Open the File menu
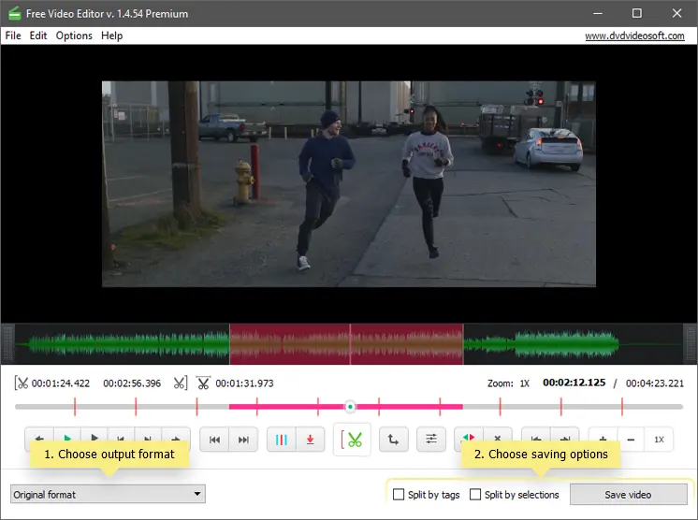Viewport: 698px width, 520px height. coord(13,36)
